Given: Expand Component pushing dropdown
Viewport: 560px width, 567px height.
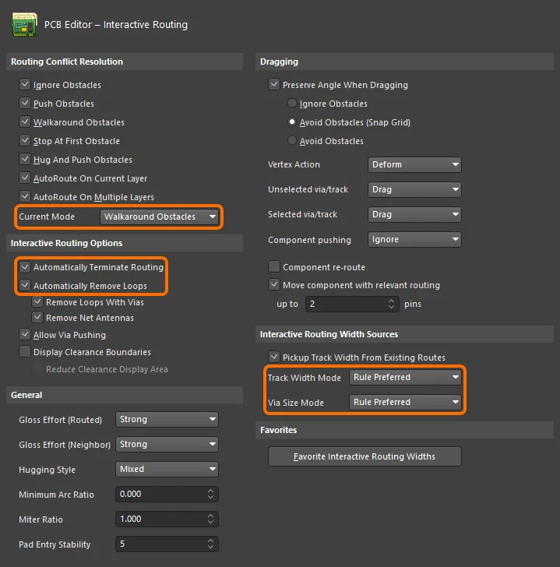Looking at the screenshot, I should point(414,239).
